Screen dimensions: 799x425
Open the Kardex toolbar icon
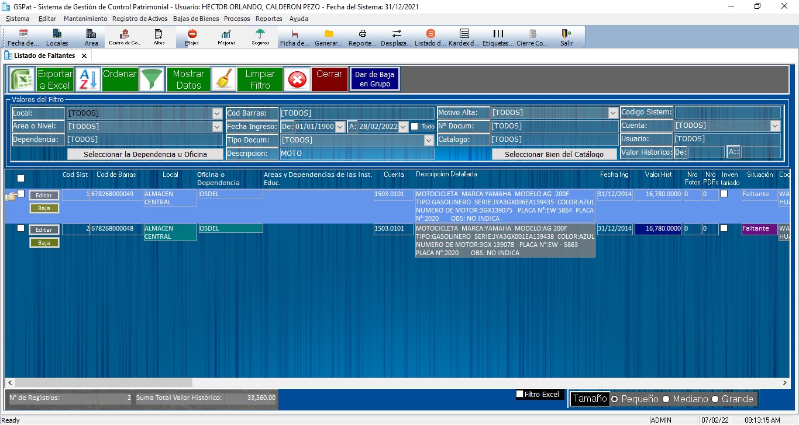click(464, 37)
